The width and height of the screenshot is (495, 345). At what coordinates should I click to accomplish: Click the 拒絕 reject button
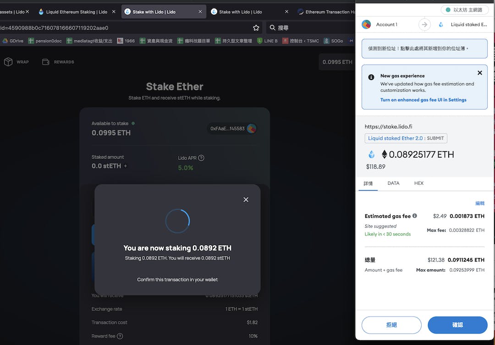click(391, 325)
